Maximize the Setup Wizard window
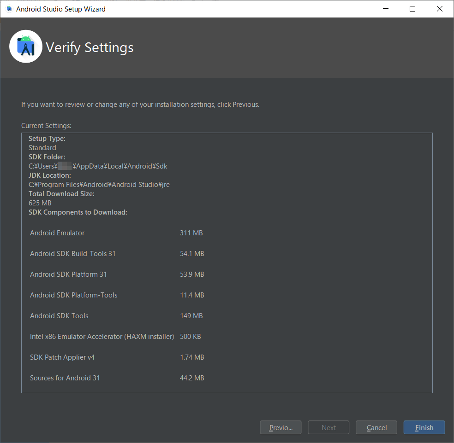Screen dimensions: 454x443 [x=412, y=9]
